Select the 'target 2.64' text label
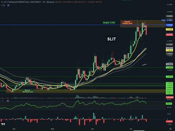175x131 pixels. tap(109, 23)
